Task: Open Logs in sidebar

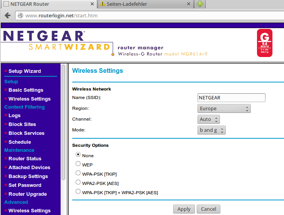Action: [x=15, y=116]
